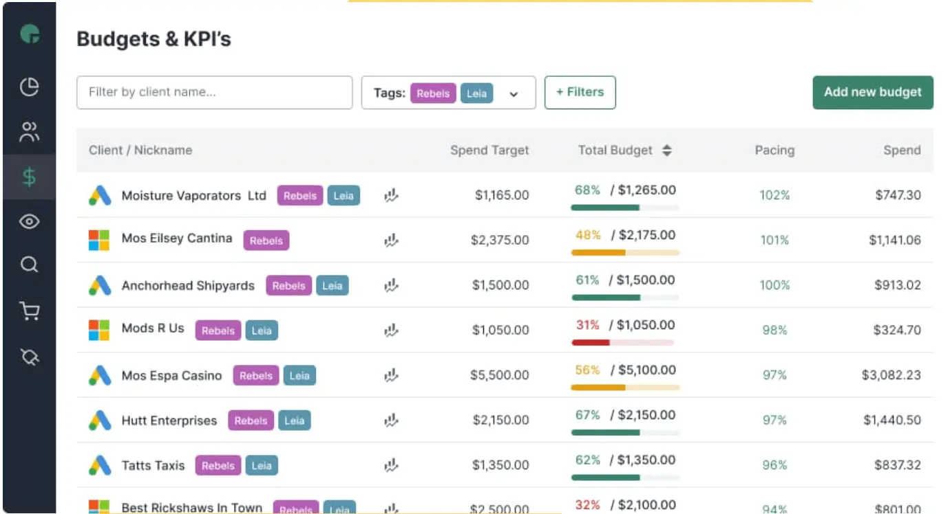Click the Anchorhead Shipyards budget progress bar
Viewport: 950px width, 514px height.
tap(624, 298)
